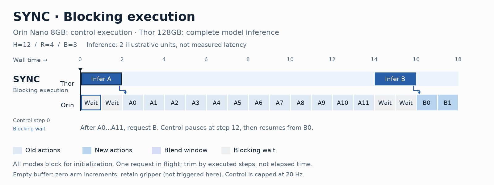494x185 pixels.
Task: Click the arrow from Infer A to A0
Action: pyautogui.click(x=123, y=90)
